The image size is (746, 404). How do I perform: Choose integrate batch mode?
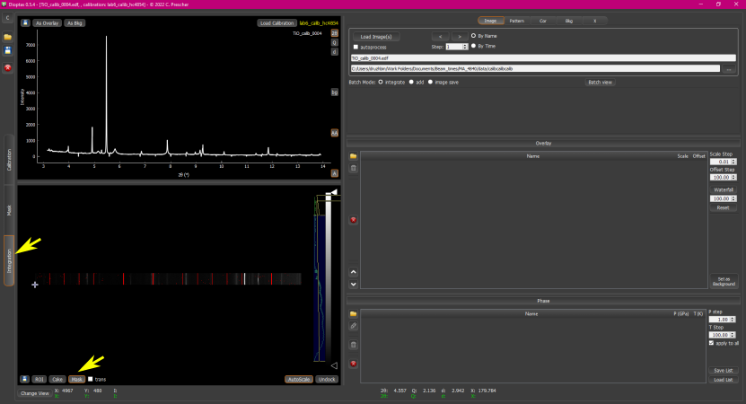[381, 82]
